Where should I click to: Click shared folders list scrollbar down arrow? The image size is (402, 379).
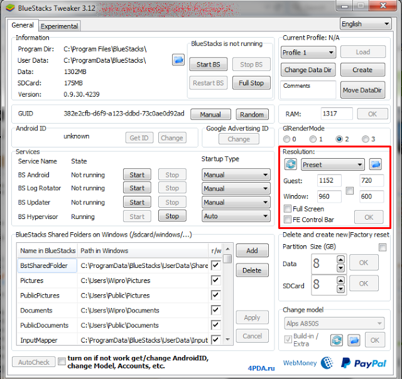pos(227,339)
